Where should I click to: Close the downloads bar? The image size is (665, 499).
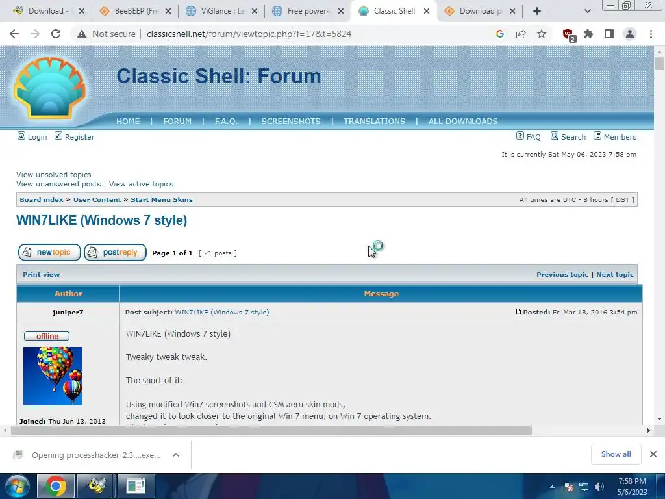pos(653,454)
